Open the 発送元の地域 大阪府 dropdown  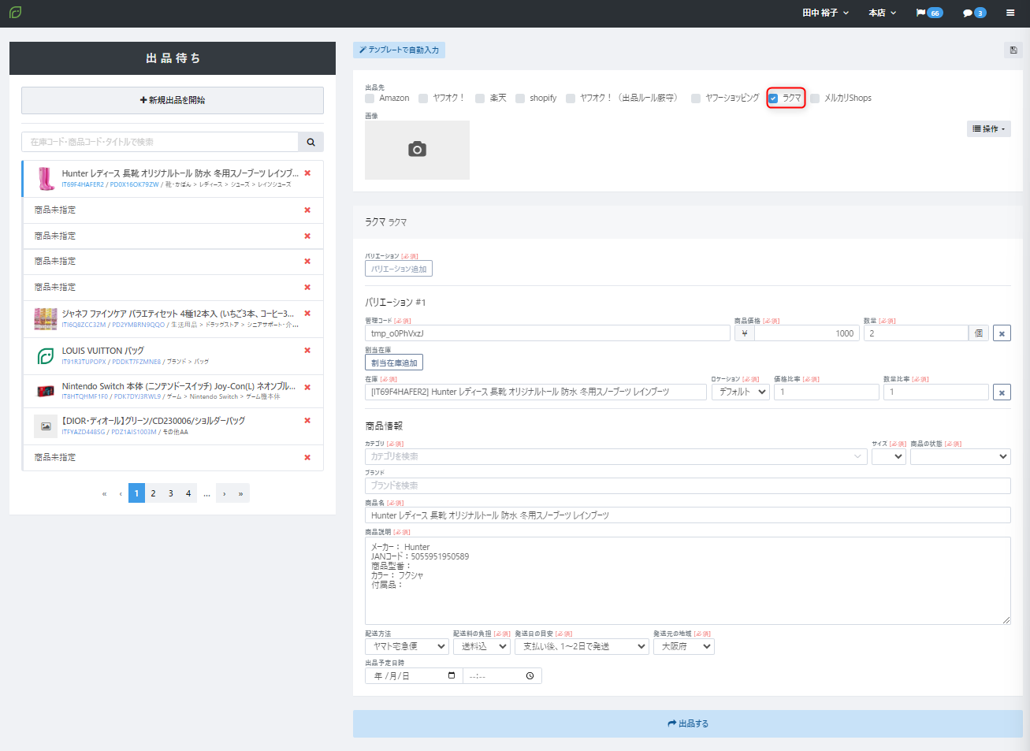(x=684, y=646)
